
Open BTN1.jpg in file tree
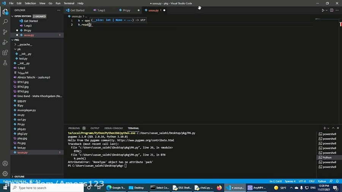23,82
